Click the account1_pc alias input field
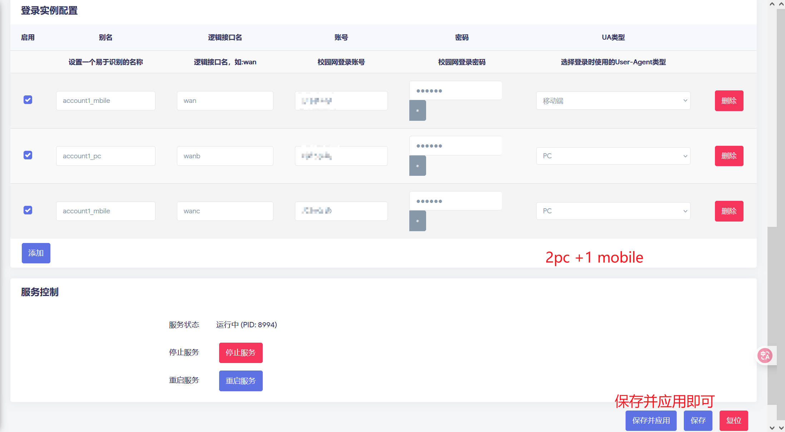Image resolution: width=785 pixels, height=432 pixels. coord(105,156)
